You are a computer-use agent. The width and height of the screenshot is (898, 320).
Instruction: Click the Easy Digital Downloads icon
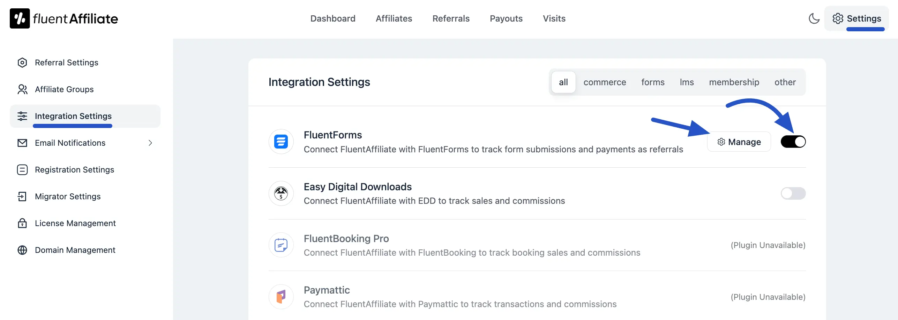281,193
